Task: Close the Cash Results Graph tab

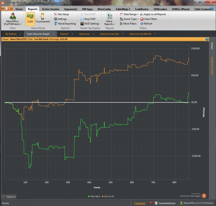Action: pyautogui.click(x=53, y=34)
